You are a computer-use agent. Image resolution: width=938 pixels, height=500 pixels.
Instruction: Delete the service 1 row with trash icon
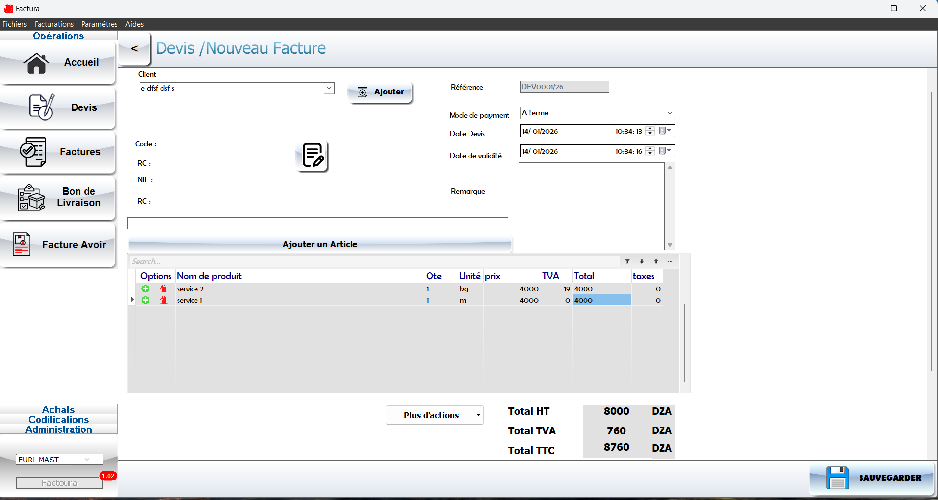tap(164, 300)
